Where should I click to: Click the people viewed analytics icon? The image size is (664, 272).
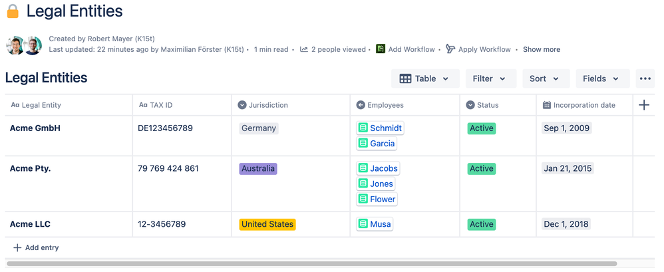coord(304,49)
